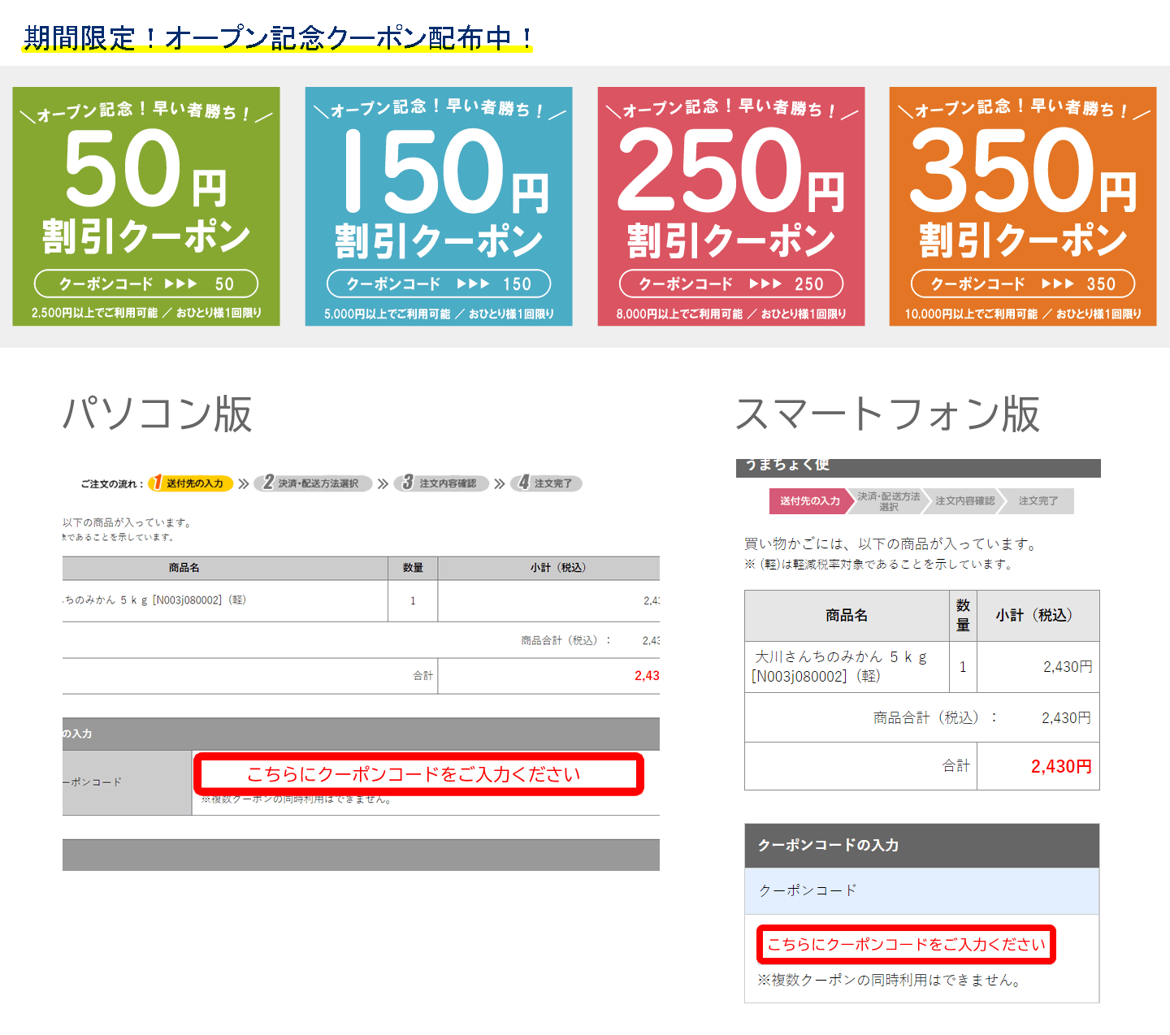Viewport: 1170px width, 1035px height.
Task: Click the smartphone version coupon code input field
Action: tap(906, 945)
